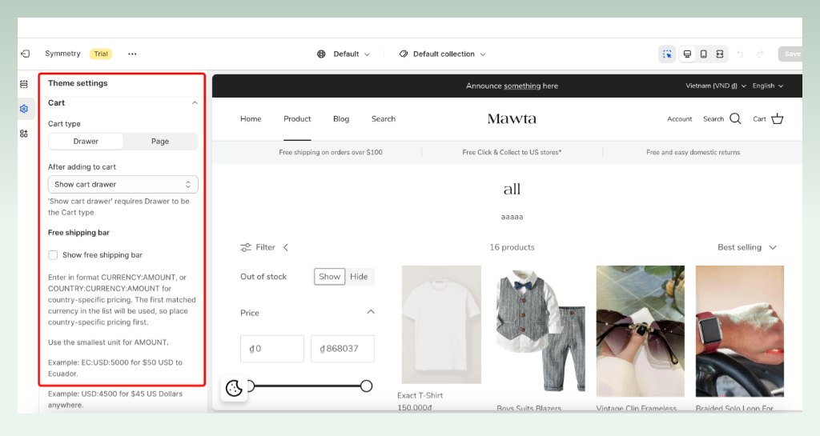The image size is (820, 436).
Task: Click the Trial badge
Action: pos(100,54)
